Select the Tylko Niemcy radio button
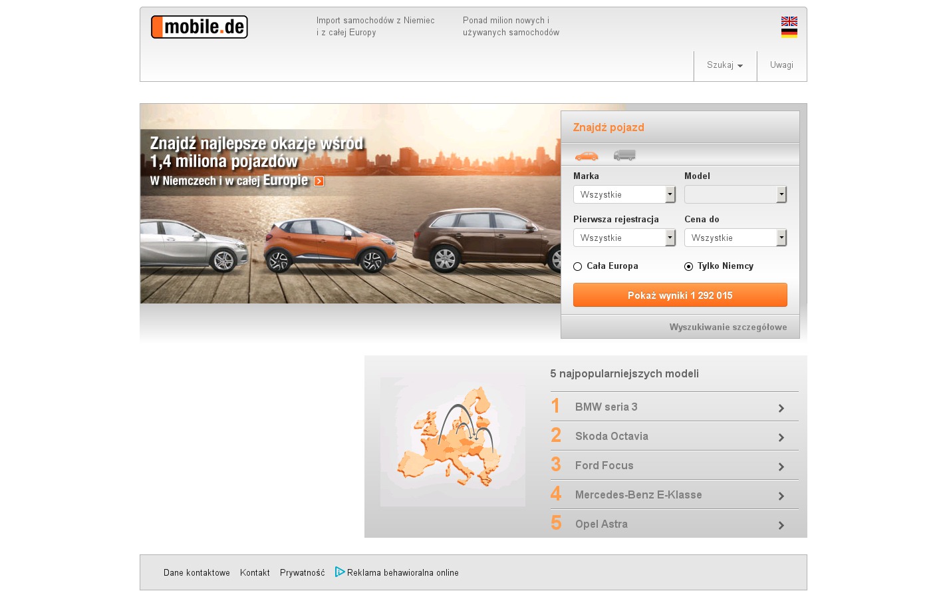The image size is (947, 591). [688, 266]
